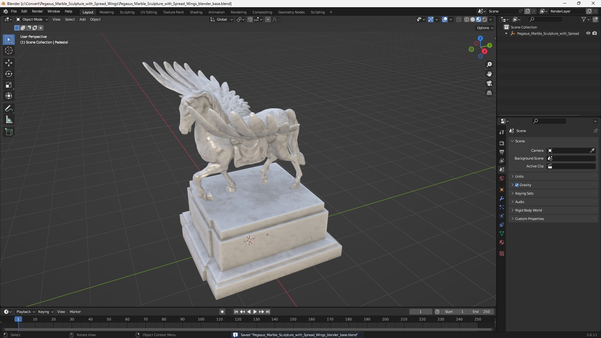Open the World properties tab icon
601x338 pixels.
point(502,178)
